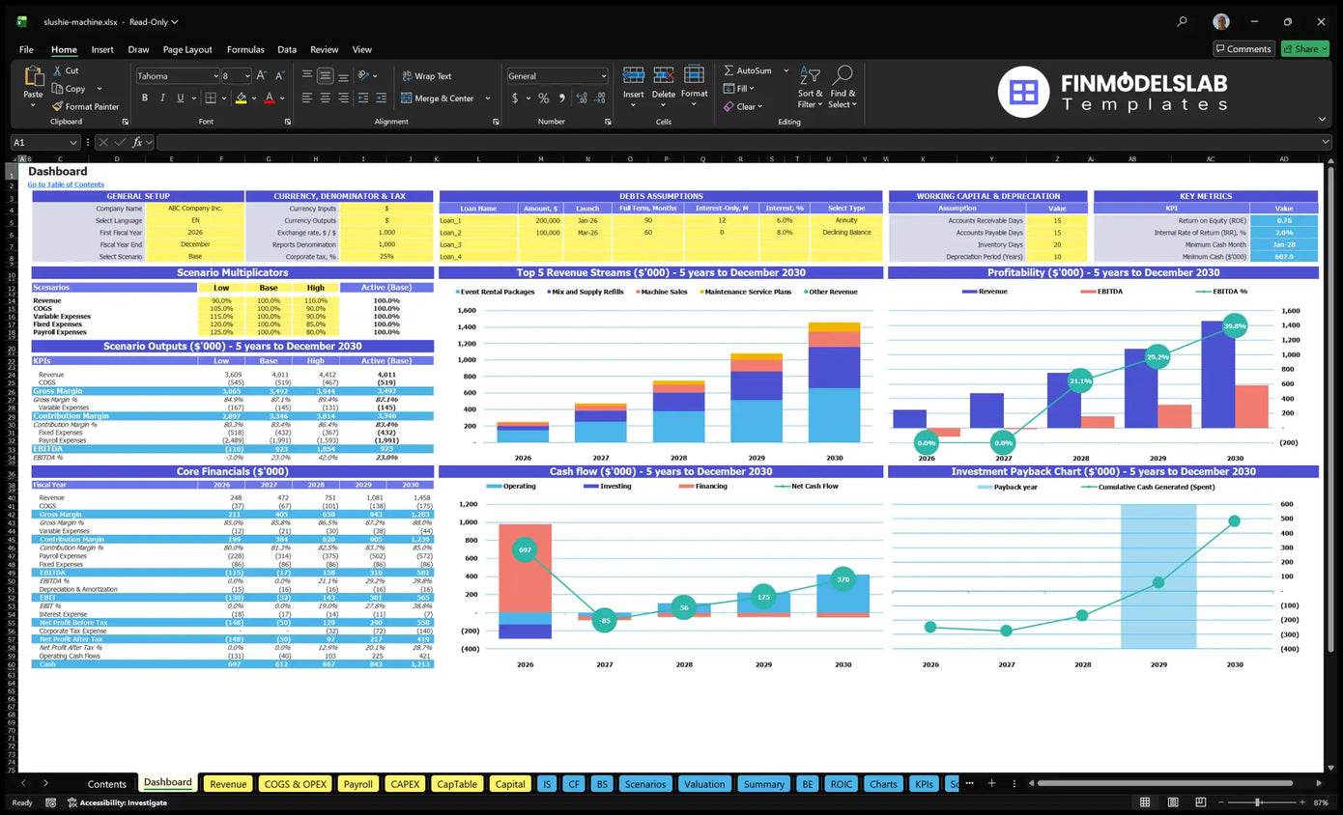
Task: Click the Decrease Indent icon
Action: pyautogui.click(x=362, y=98)
